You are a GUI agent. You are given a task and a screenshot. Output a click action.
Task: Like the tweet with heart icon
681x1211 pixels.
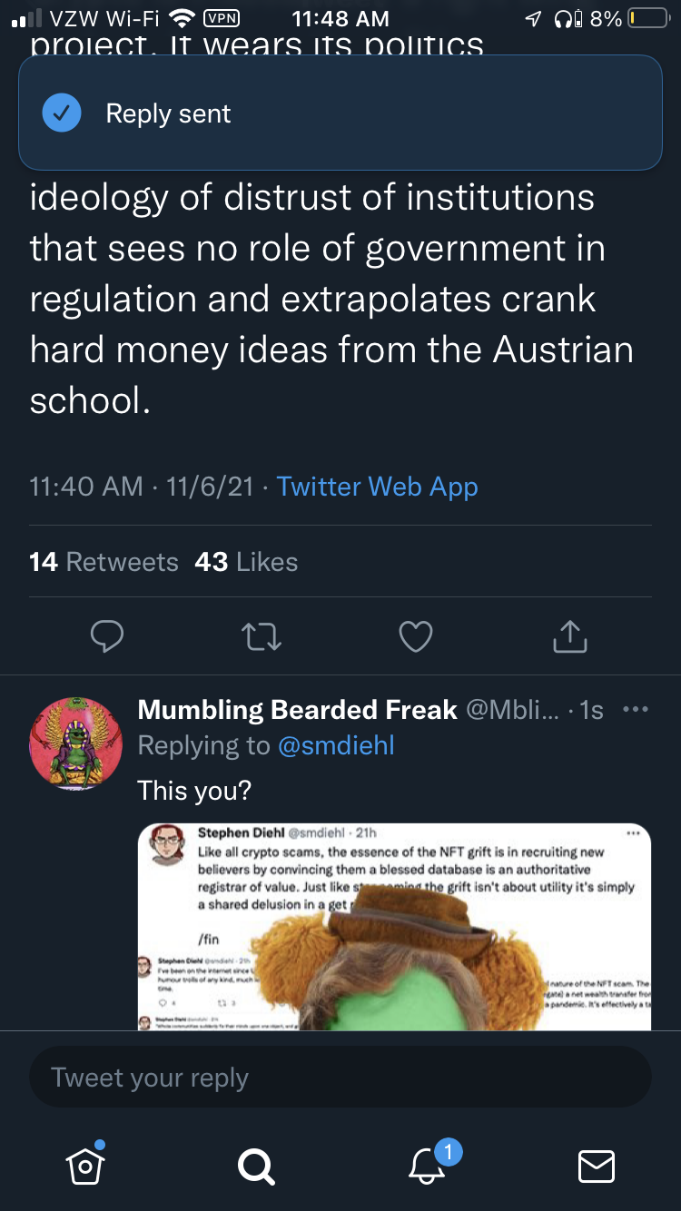tap(416, 636)
